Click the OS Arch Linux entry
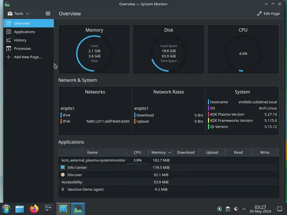The image size is (287, 215). pos(242,108)
